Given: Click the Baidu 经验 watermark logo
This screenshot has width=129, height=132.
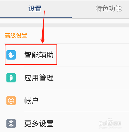Looking at the screenshot, I should 110,122.
